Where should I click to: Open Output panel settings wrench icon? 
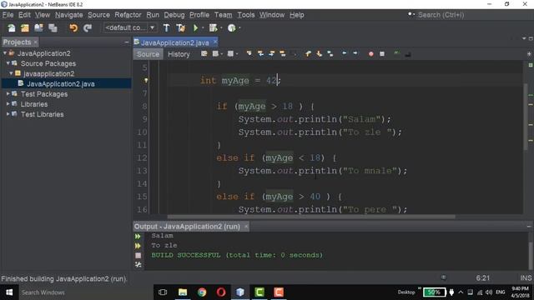138,264
